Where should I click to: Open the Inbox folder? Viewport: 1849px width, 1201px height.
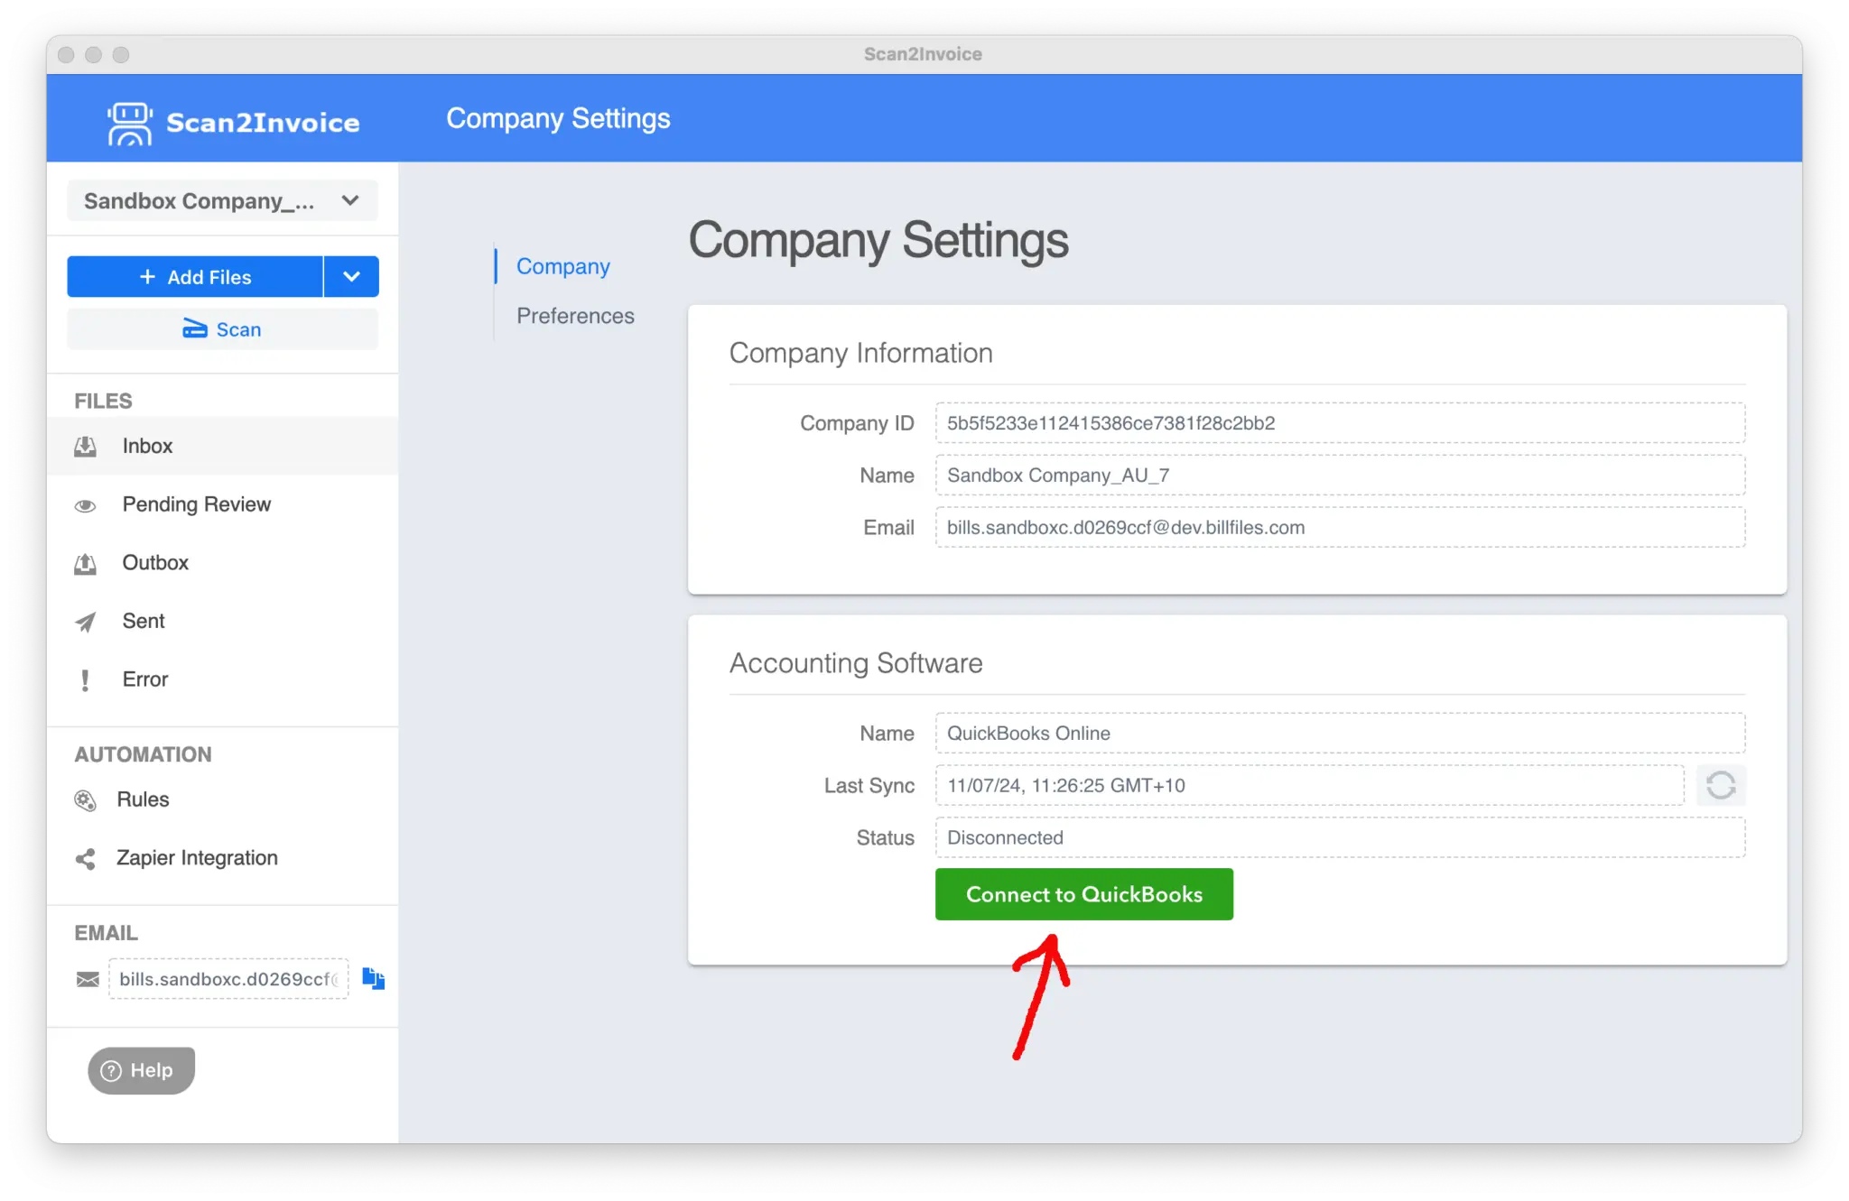(222, 446)
